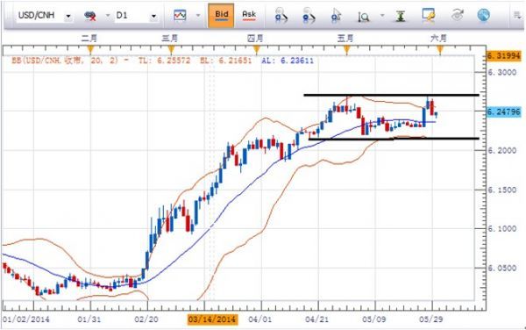Click the TL: 6.25572 value
Screen dimensions: 526x330
click(x=165, y=61)
